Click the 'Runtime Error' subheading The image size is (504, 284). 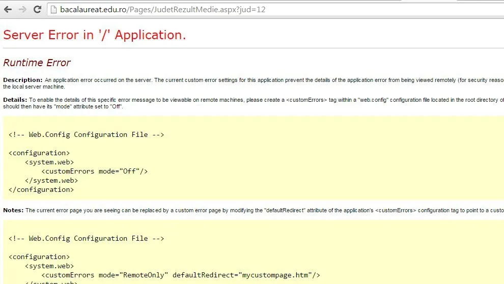37,63
